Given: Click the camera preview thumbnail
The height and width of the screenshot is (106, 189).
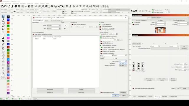Looking at the screenshot, I should tap(160, 30).
